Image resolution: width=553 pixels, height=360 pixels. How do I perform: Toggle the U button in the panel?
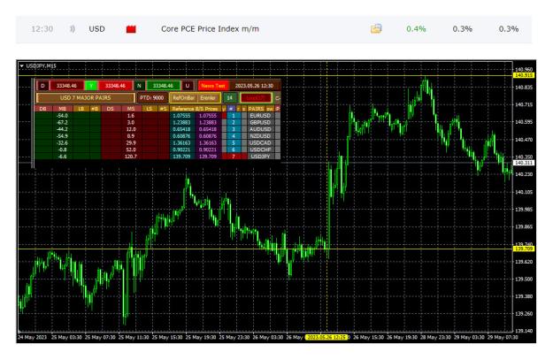188,86
